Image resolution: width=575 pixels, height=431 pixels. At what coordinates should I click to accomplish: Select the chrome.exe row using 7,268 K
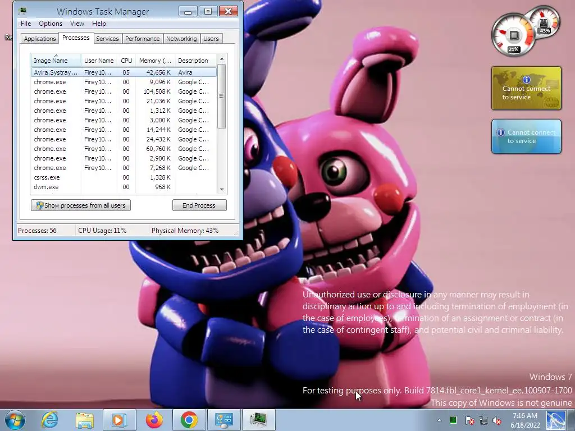pos(124,168)
